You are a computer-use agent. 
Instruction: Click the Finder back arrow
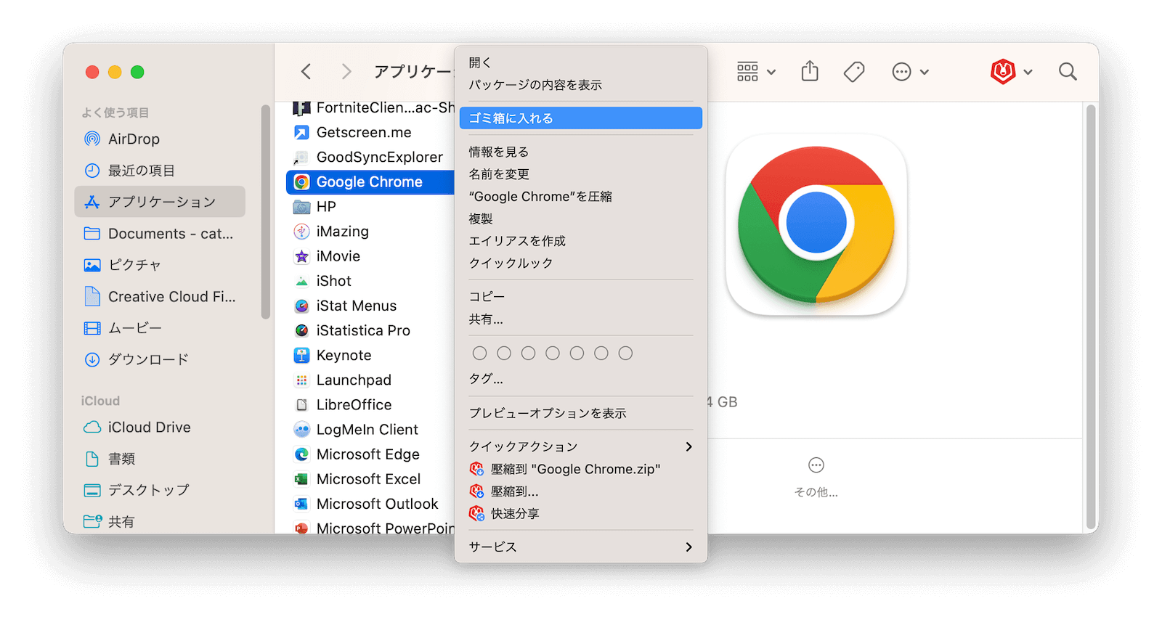(x=306, y=71)
